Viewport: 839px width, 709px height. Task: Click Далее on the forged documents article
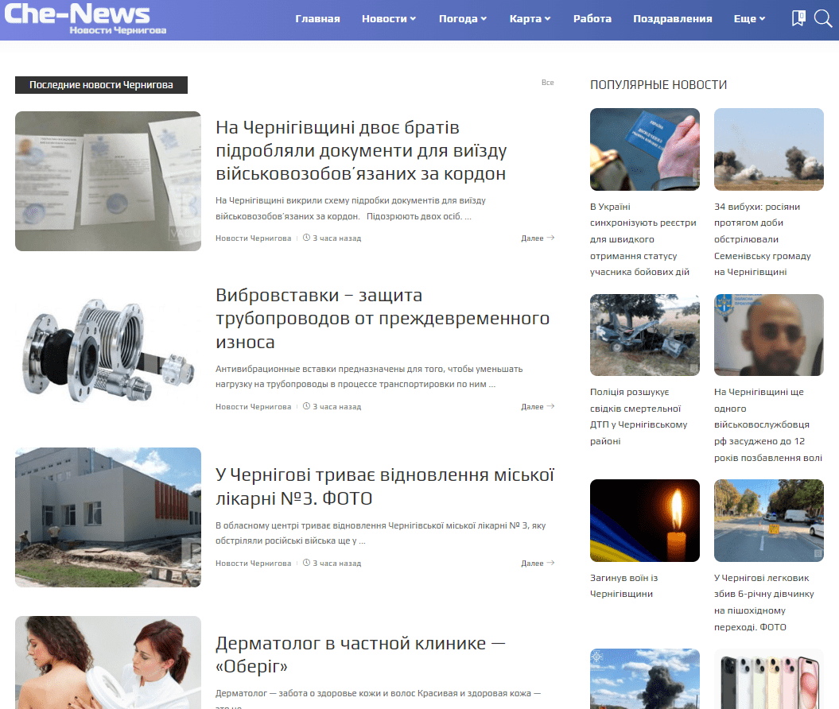538,238
